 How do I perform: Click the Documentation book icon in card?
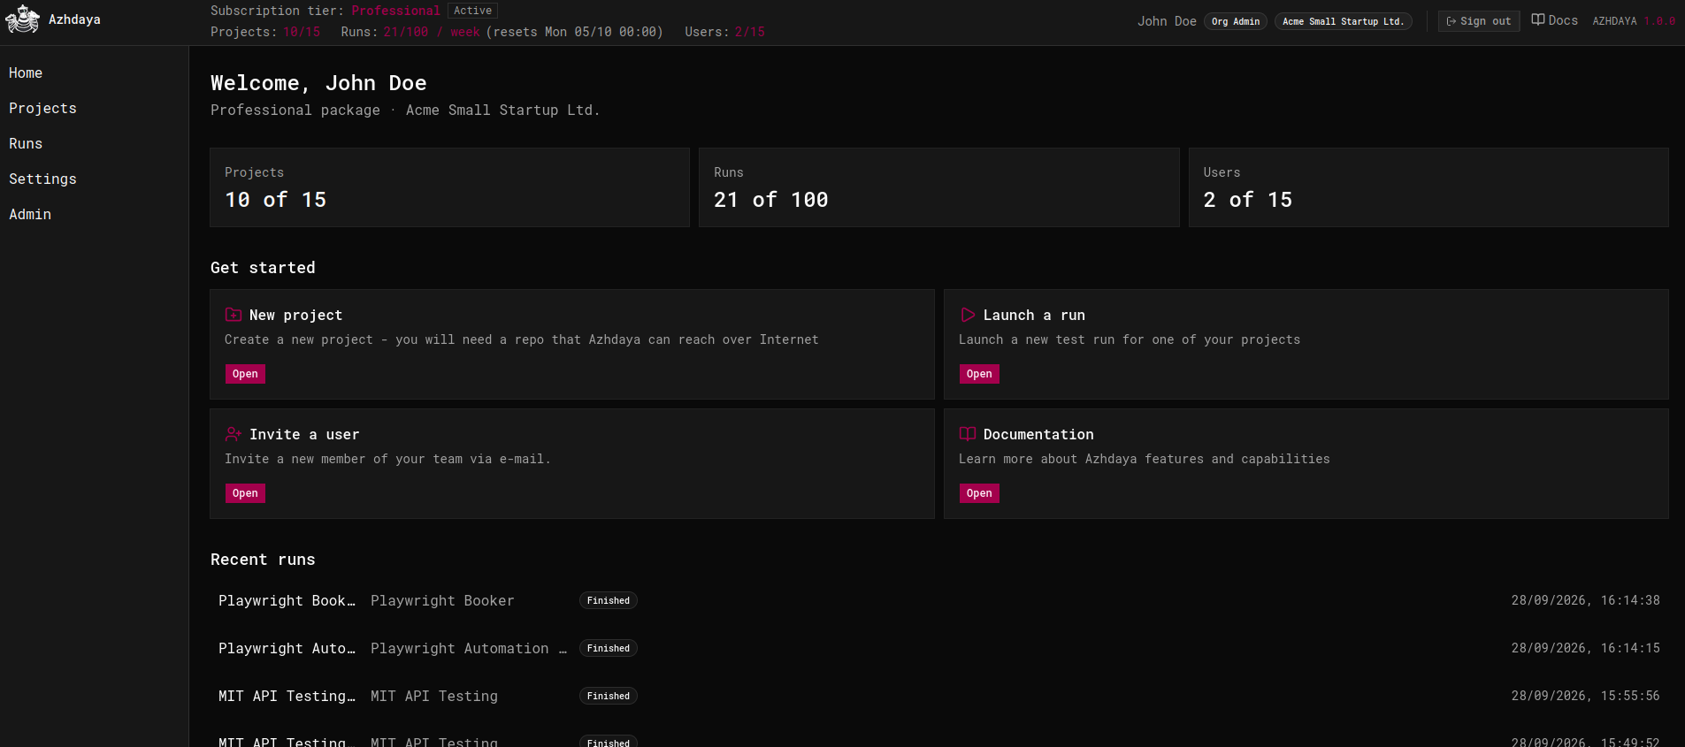tap(968, 434)
